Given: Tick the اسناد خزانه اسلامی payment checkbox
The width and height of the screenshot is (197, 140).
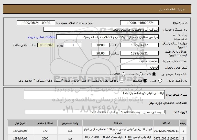Looking at the screenshot, I should coord(122,81).
